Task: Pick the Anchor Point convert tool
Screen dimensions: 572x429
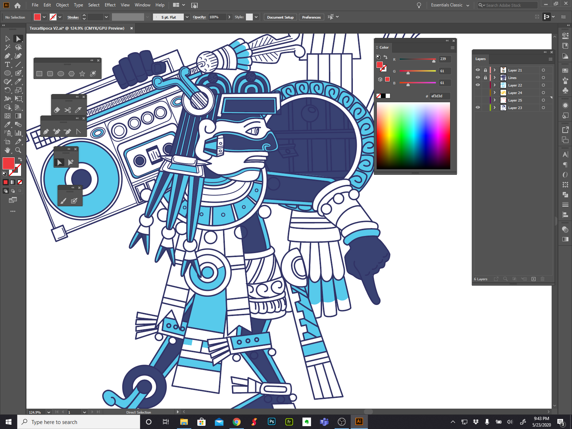Action: (x=78, y=132)
